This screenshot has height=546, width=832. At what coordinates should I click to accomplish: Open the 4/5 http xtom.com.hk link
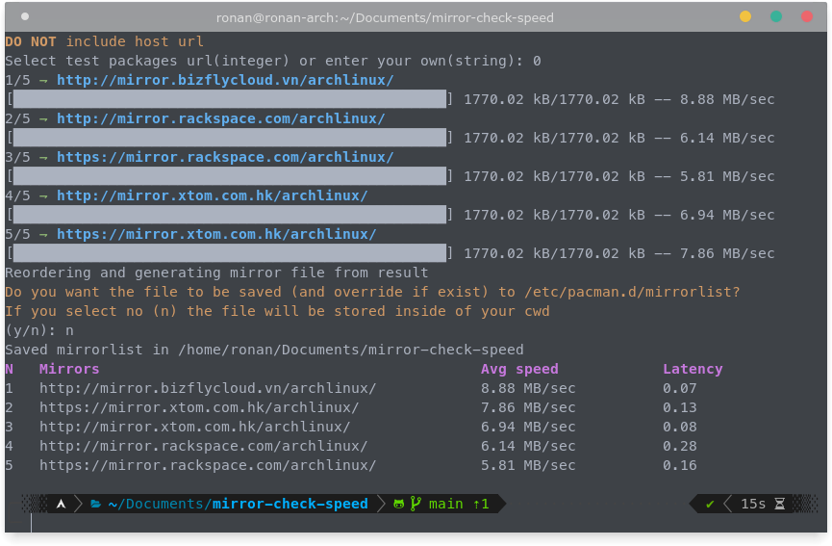pos(213,195)
